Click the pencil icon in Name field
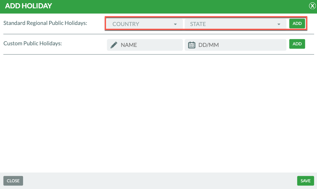The image size is (317, 189). [x=114, y=45]
